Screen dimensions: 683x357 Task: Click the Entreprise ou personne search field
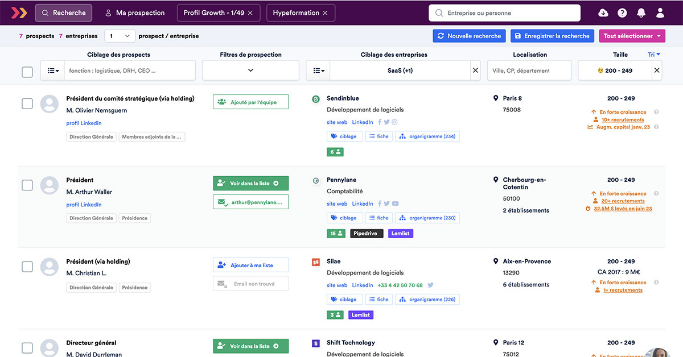[507, 13]
